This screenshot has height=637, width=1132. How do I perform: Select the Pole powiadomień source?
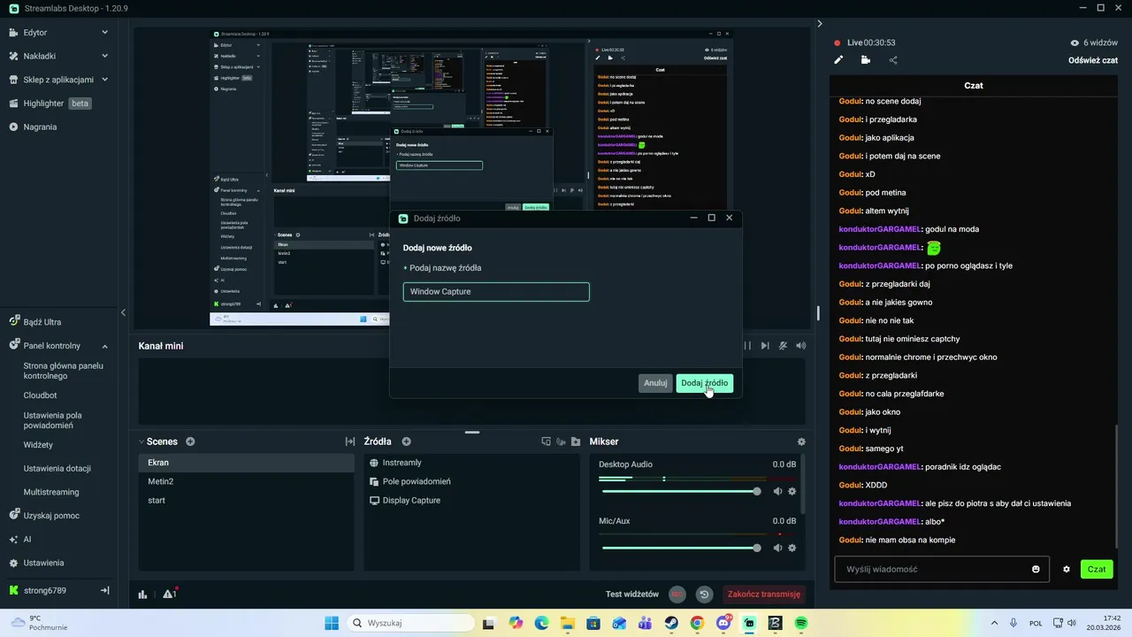[x=472, y=481]
